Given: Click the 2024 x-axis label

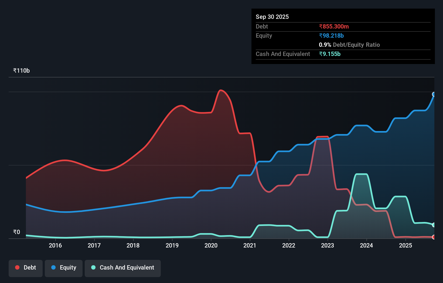Looking at the screenshot, I should (x=366, y=245).
